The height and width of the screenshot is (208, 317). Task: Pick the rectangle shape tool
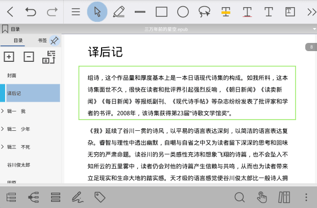coord(161,12)
